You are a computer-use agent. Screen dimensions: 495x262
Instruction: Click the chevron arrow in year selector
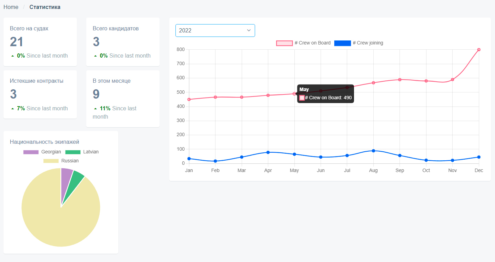point(249,30)
